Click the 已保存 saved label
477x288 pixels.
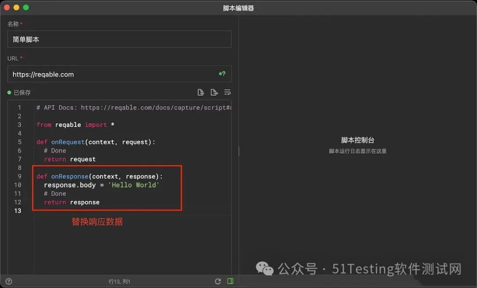point(22,92)
